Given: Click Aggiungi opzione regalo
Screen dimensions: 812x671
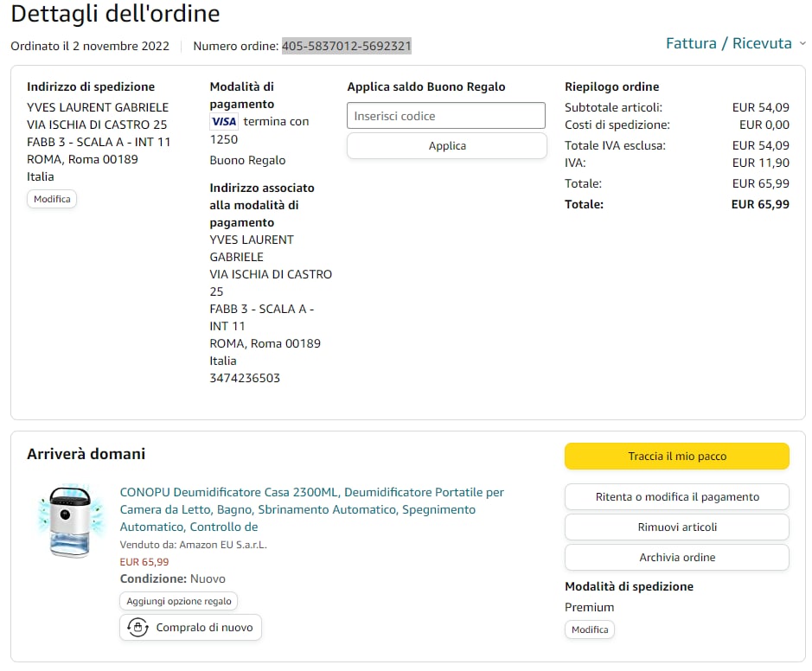Looking at the screenshot, I should tap(178, 601).
